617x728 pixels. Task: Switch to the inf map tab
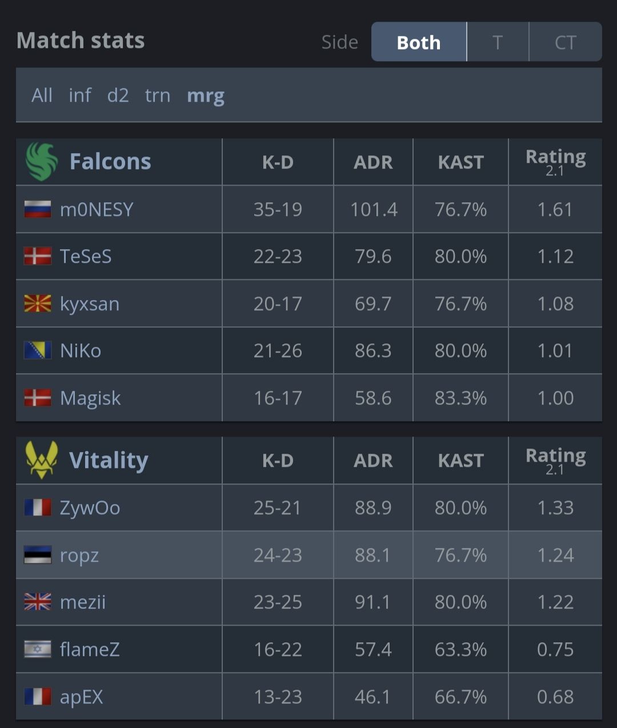pyautogui.click(x=80, y=95)
